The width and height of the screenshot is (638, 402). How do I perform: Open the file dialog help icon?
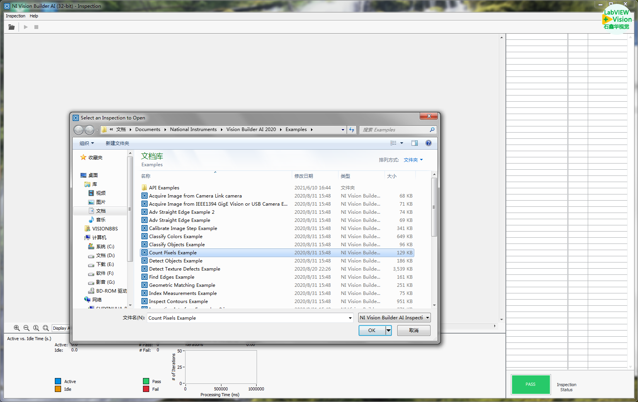[428, 143]
